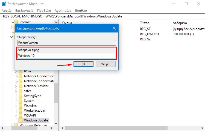Click the ProductVersion name field

pyautogui.click(x=67, y=43)
